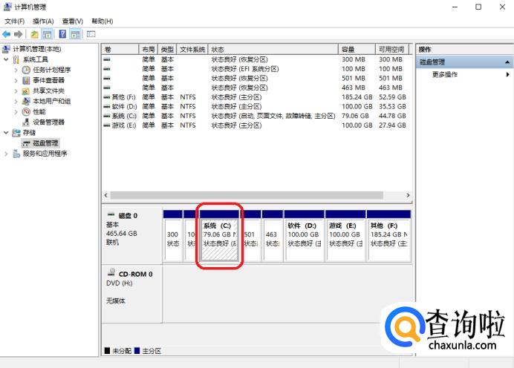Viewport: 514px width, 368px height.
Task: Select the 其他 (F:) row in volume list
Action: pyautogui.click(x=256, y=97)
